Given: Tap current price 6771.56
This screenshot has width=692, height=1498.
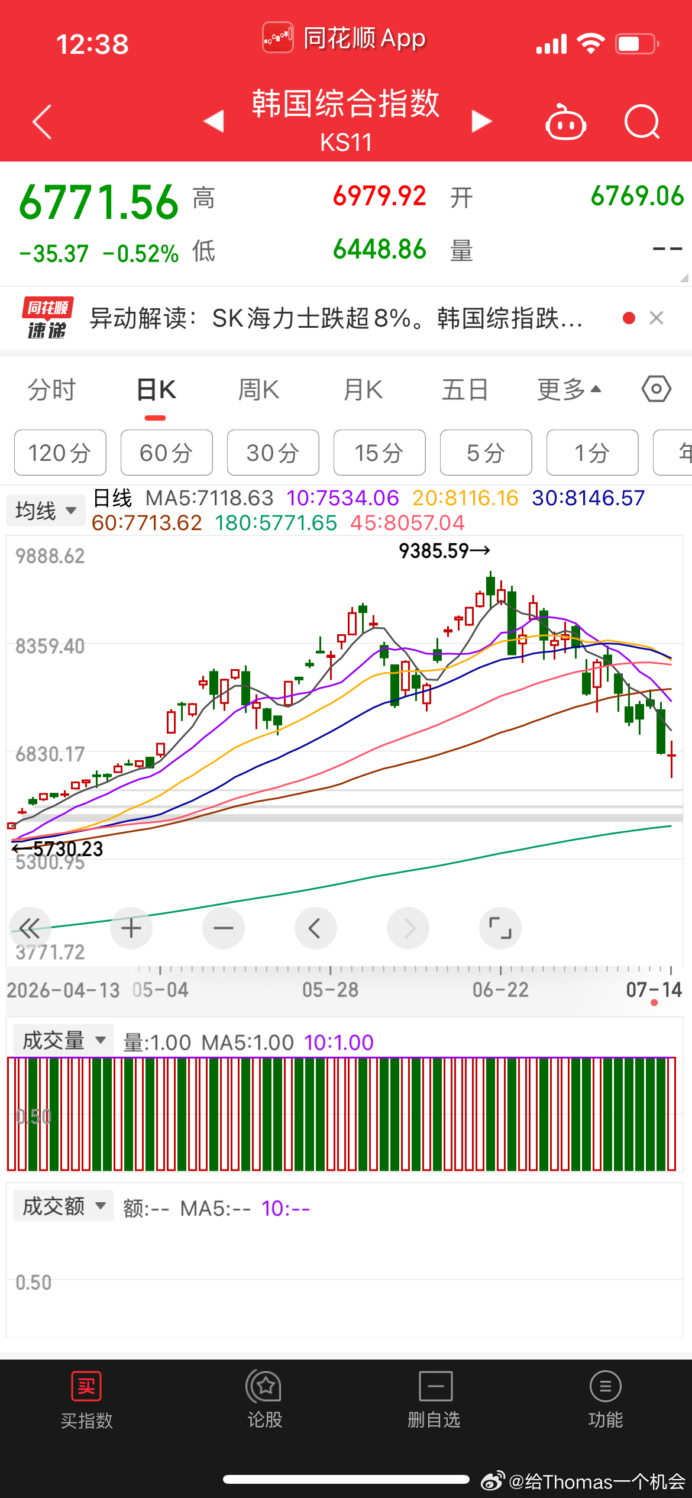Looking at the screenshot, I should pos(99,202).
